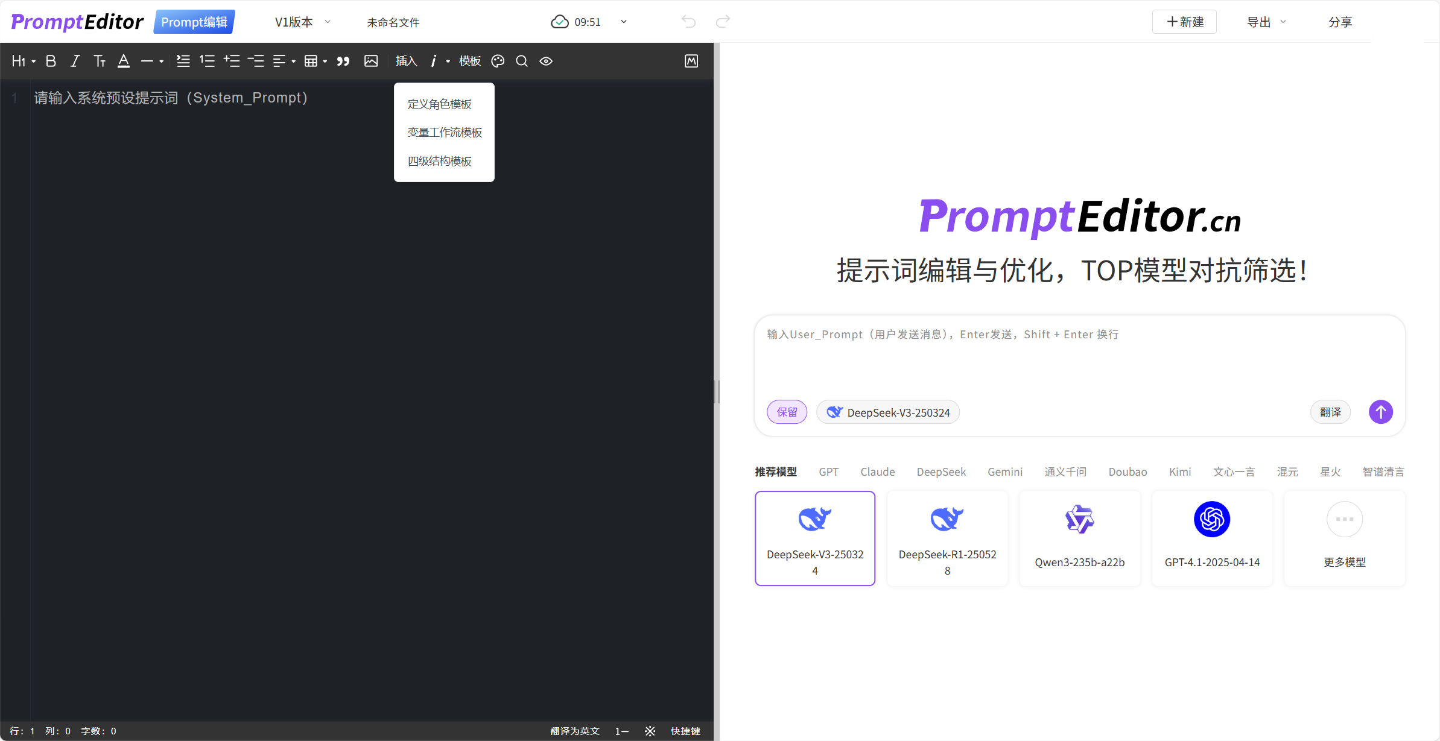Open the theme palette icon
The image size is (1440, 741).
pyautogui.click(x=498, y=61)
